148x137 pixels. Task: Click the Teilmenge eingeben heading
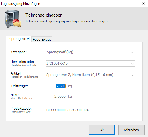(44, 15)
